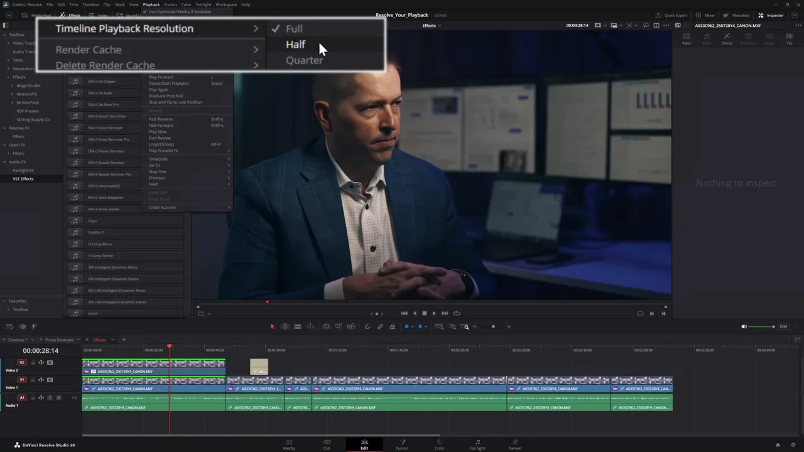The width and height of the screenshot is (804, 452).
Task: Open the Fusion menu in menu bar
Action: pos(170,4)
